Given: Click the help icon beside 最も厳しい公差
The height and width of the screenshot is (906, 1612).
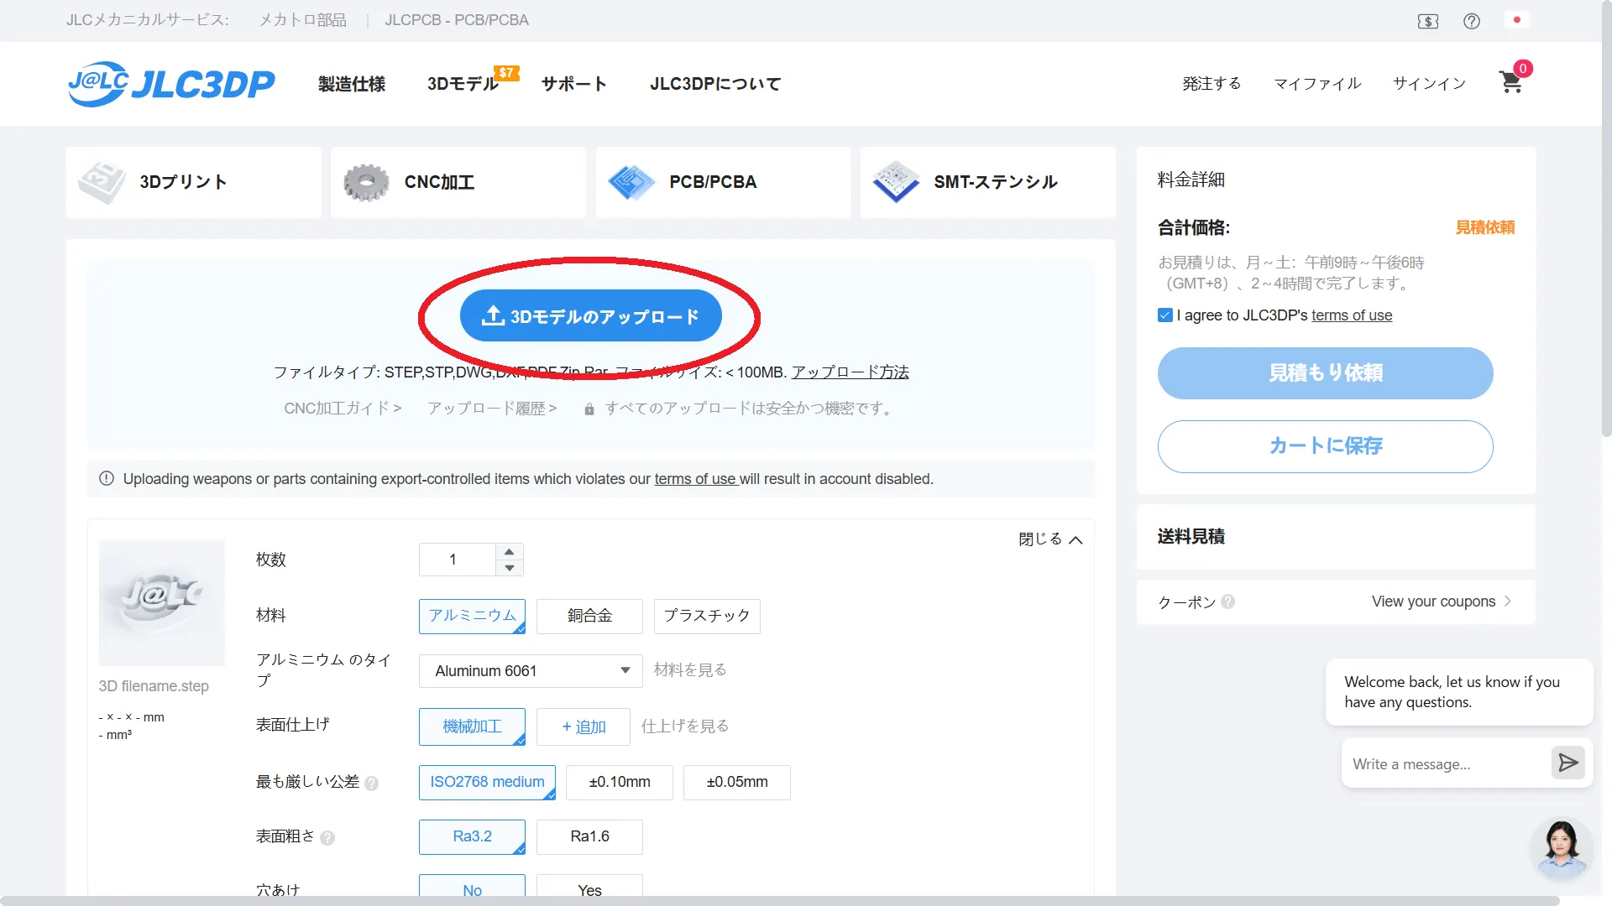Looking at the screenshot, I should point(372,784).
